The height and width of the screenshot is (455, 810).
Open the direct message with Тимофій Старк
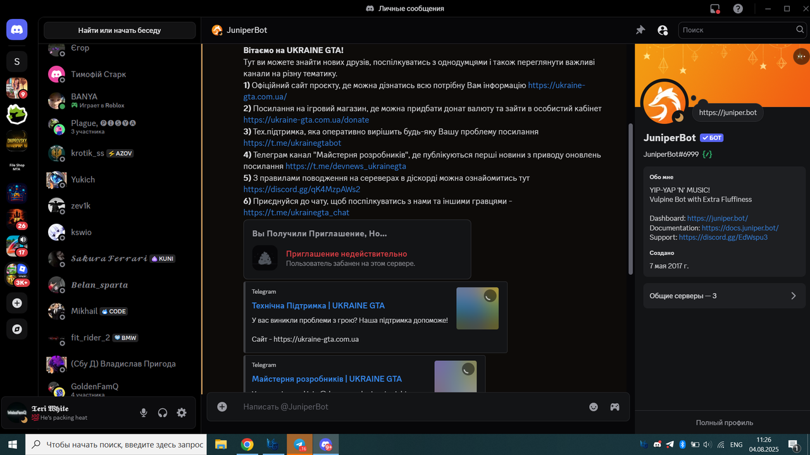[120, 74]
